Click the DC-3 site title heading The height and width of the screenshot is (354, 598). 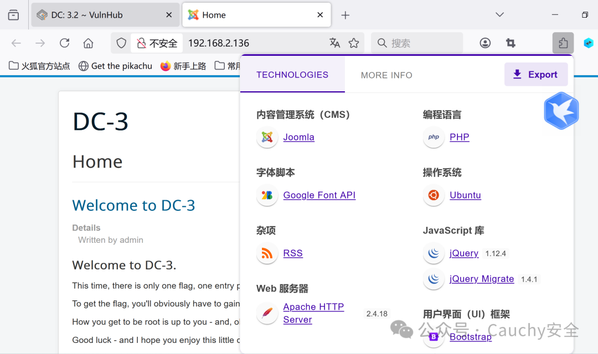pyautogui.click(x=100, y=122)
